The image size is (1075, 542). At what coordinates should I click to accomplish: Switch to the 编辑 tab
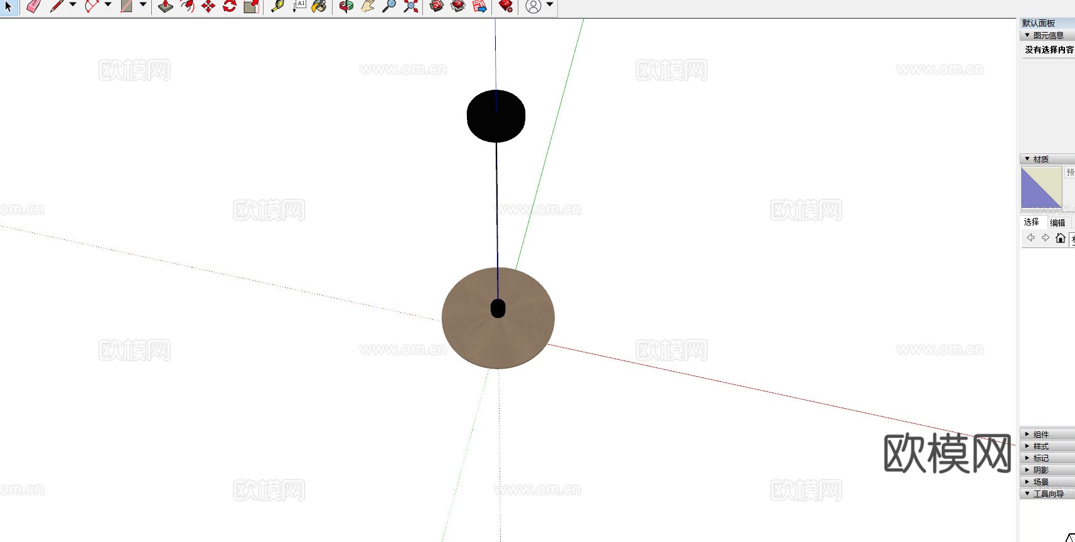[1057, 222]
